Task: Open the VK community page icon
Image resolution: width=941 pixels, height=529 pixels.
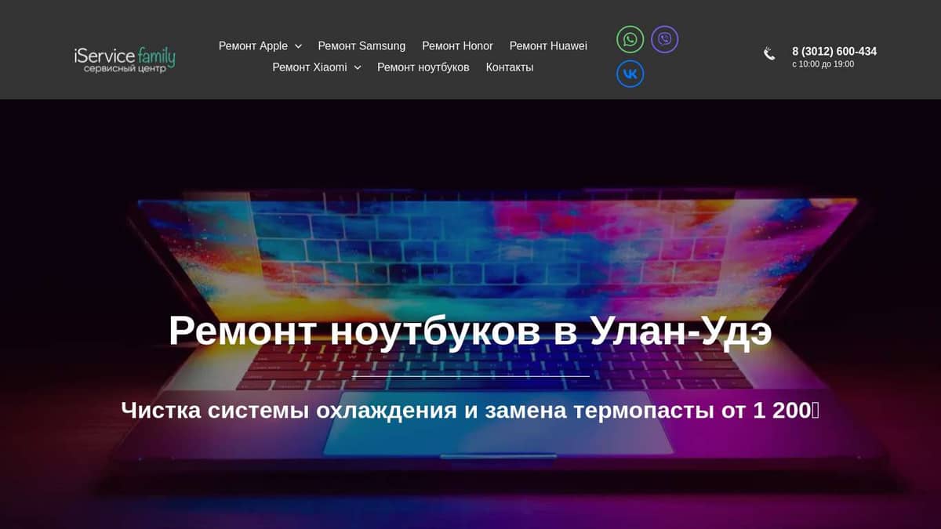Action: (630, 74)
